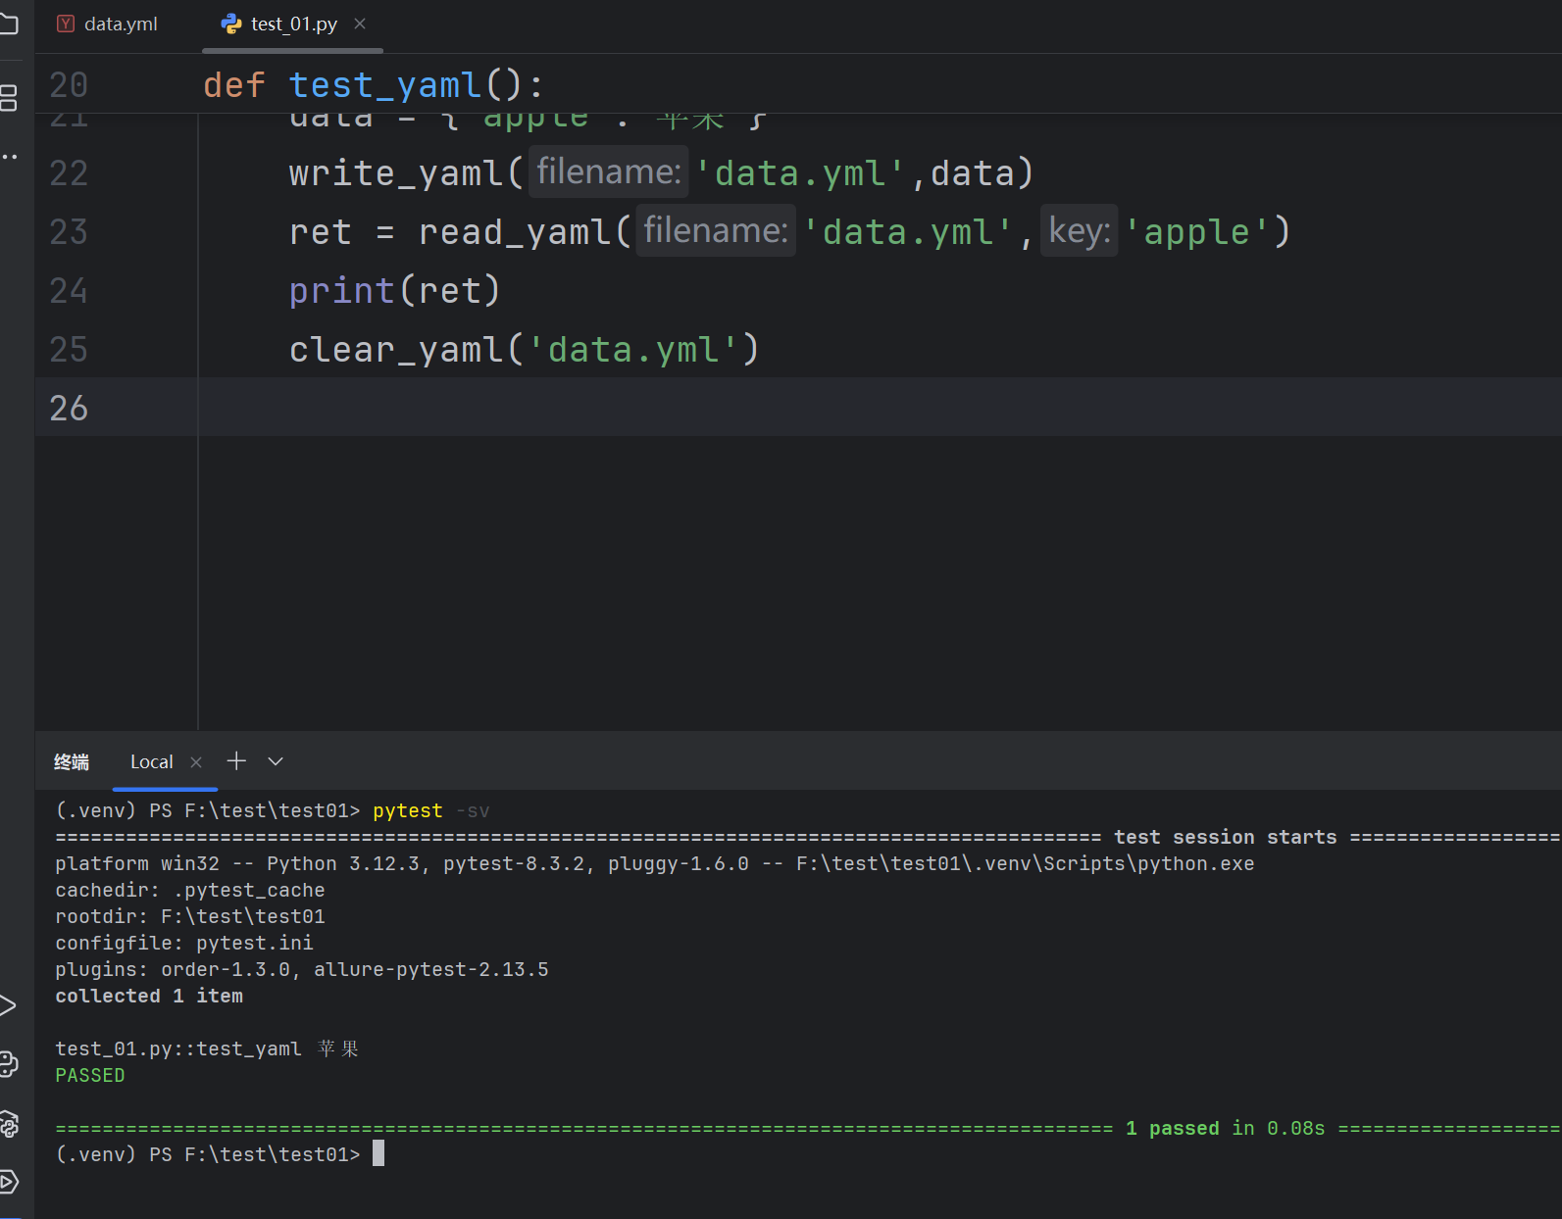Click the 'collected 1 item' text
This screenshot has width=1562, height=1219.
click(x=149, y=996)
